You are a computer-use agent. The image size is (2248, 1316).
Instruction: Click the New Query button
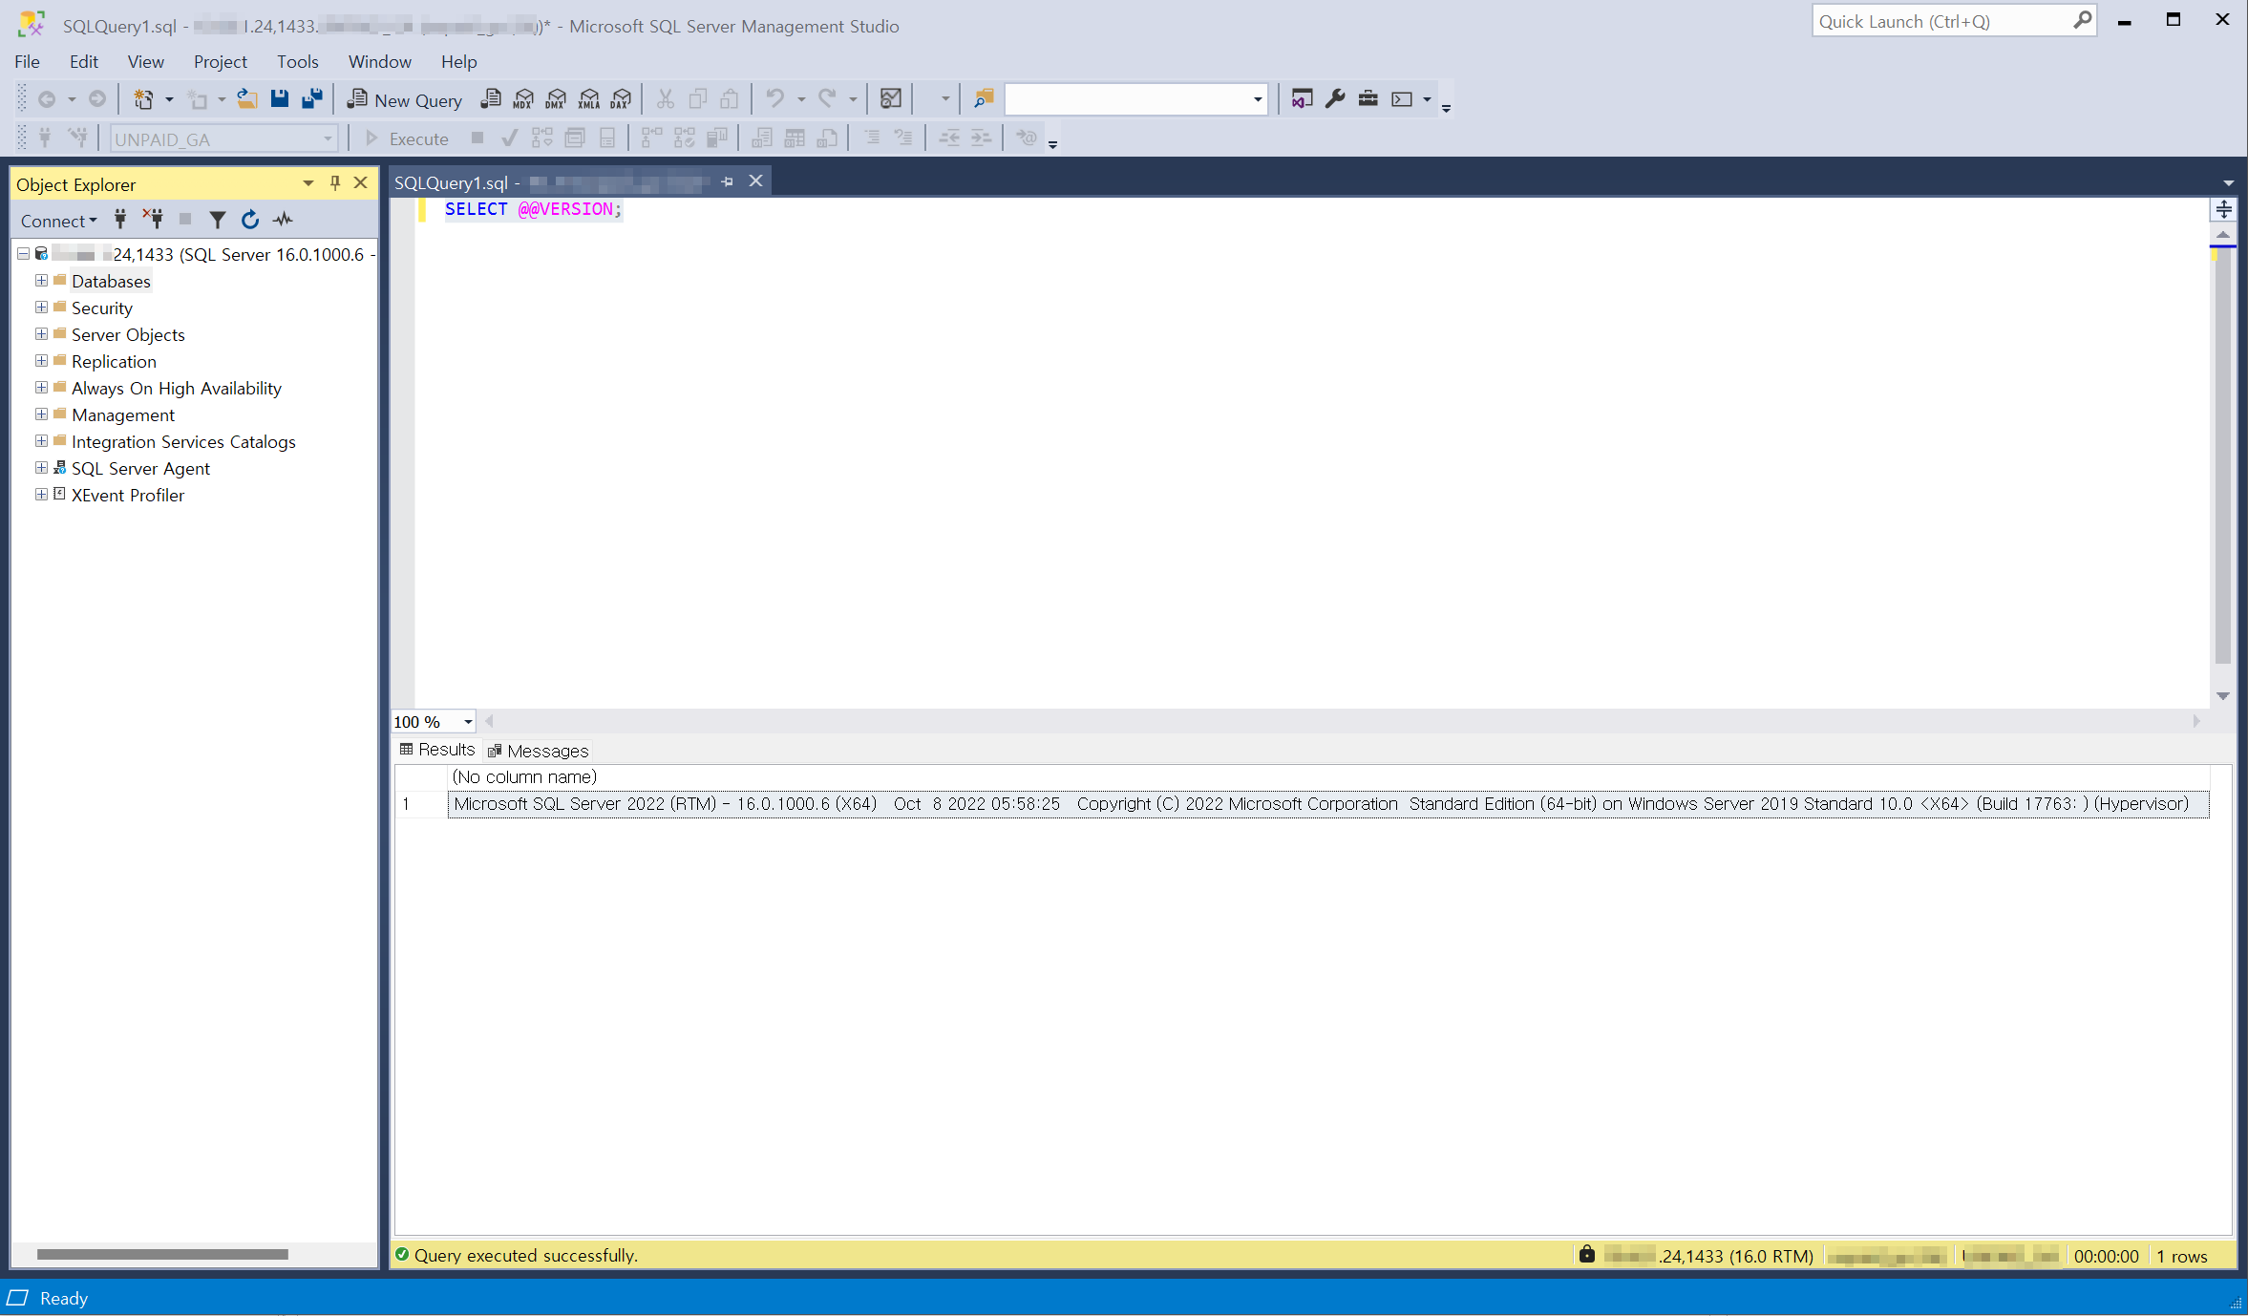click(405, 100)
